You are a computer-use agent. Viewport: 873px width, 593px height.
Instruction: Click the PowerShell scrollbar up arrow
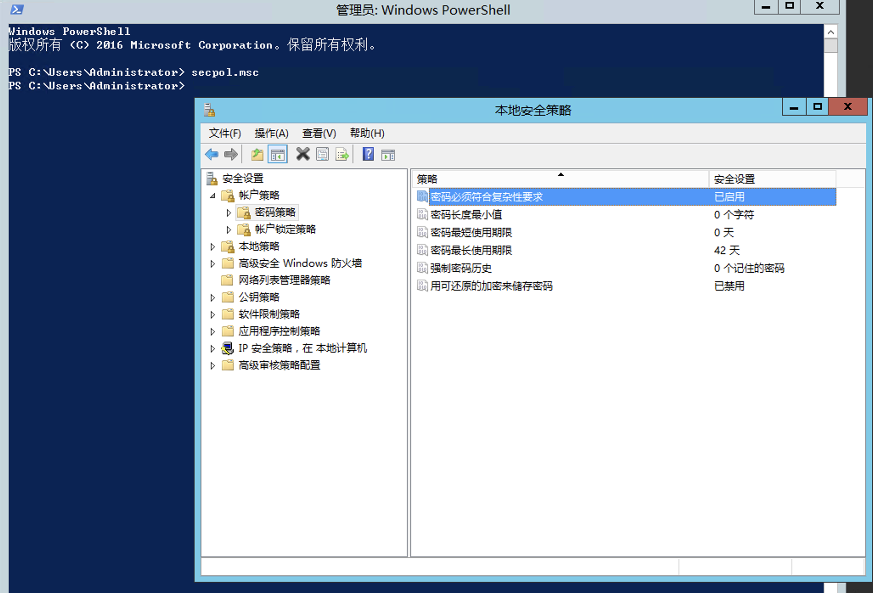coord(831,32)
